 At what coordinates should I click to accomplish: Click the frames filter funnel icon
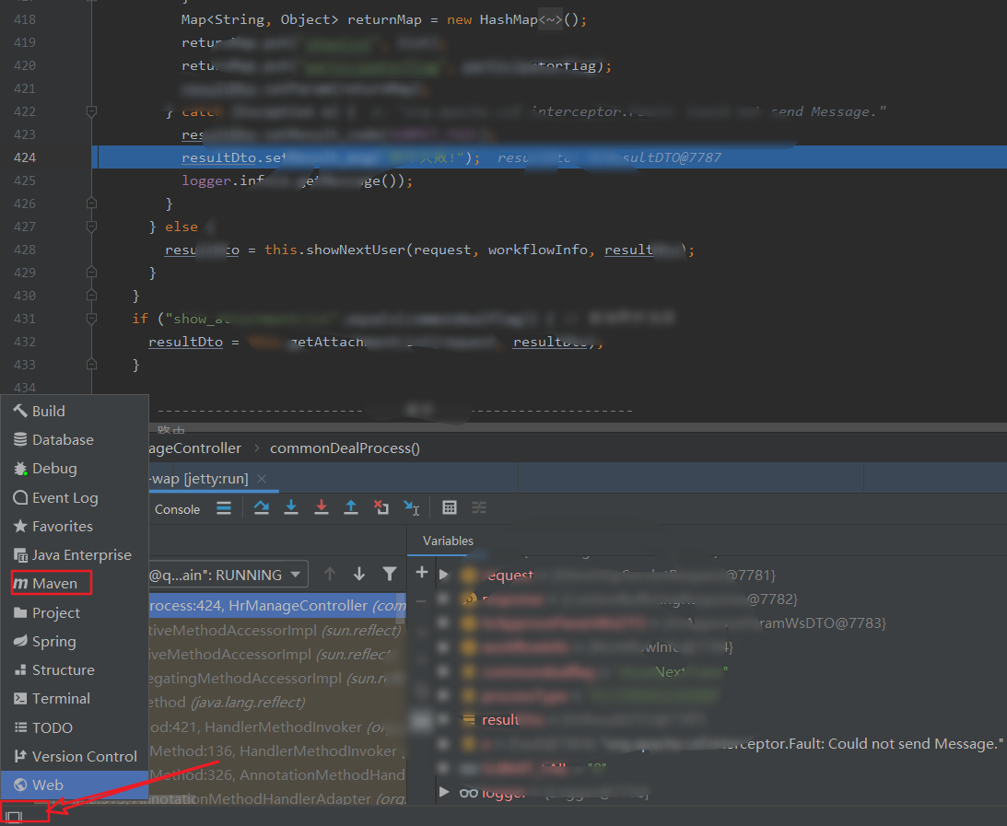[389, 574]
